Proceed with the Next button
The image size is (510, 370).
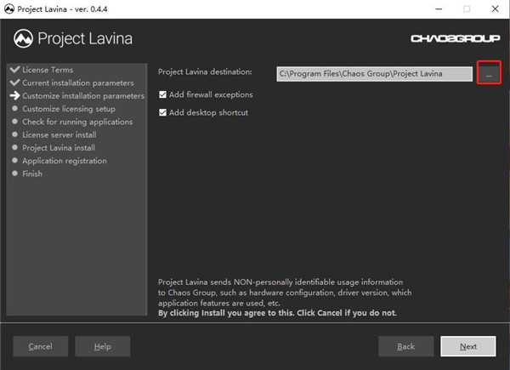[468, 346]
